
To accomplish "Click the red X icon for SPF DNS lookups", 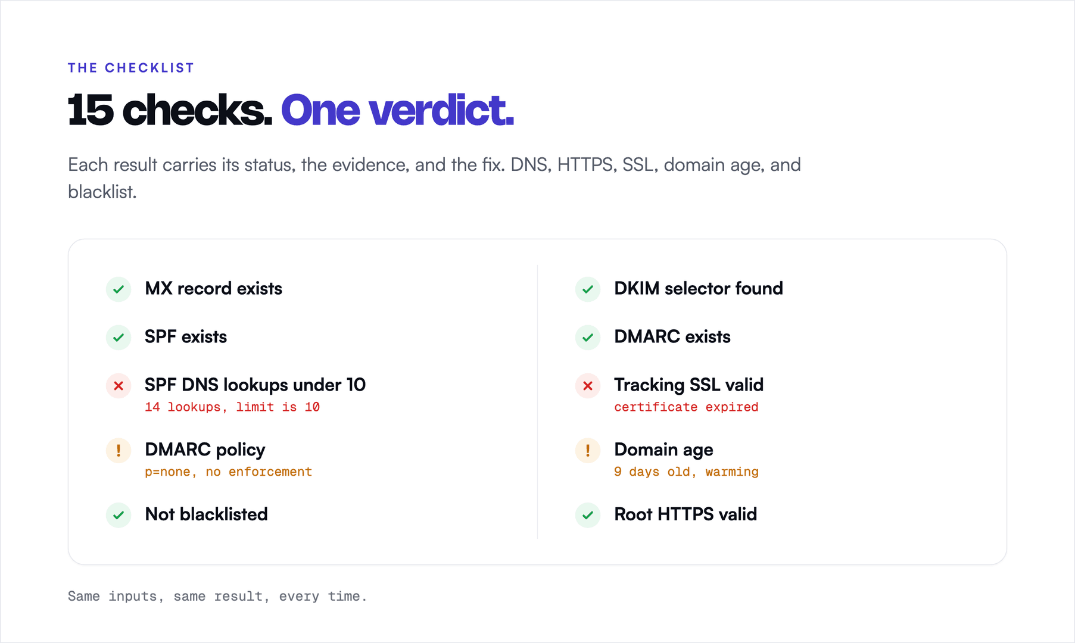I will [119, 386].
